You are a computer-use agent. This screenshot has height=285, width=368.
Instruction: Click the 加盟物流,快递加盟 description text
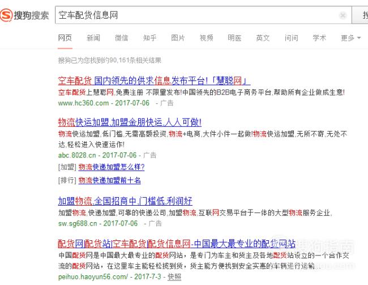[195, 213]
